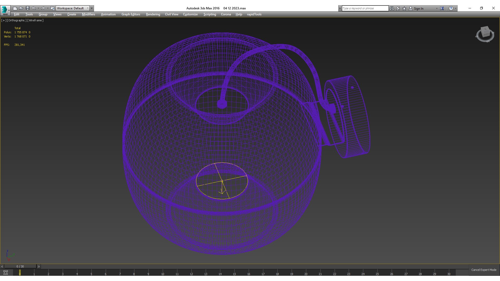
Task: Open the Graph Editors menu
Action: (x=131, y=14)
